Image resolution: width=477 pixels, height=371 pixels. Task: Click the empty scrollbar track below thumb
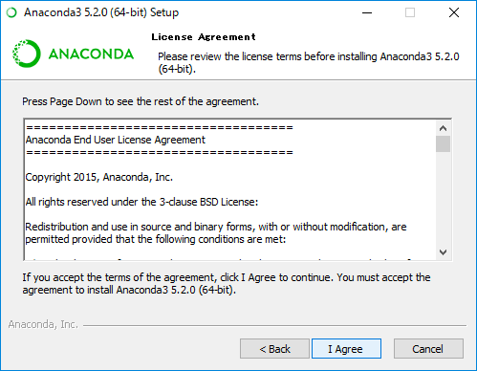point(443,198)
